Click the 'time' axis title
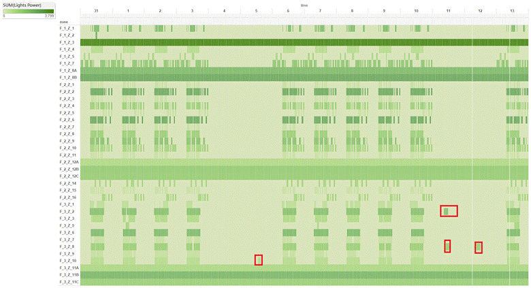This screenshot has width=531, height=288. (x=304, y=5)
